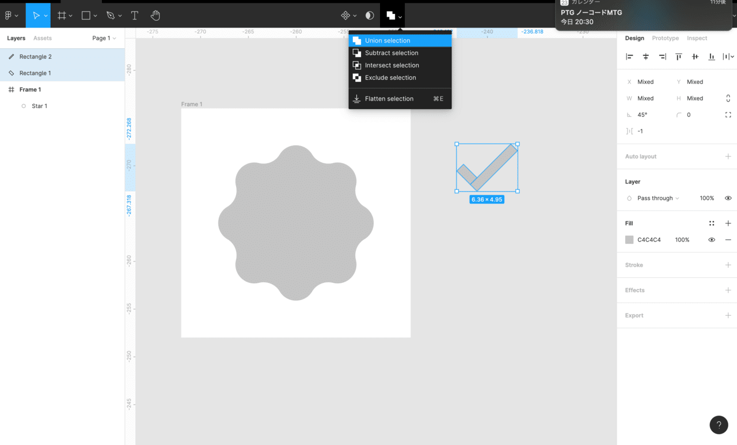The width and height of the screenshot is (737, 445).
Task: Choose Union selection from menu
Action: [x=388, y=41]
